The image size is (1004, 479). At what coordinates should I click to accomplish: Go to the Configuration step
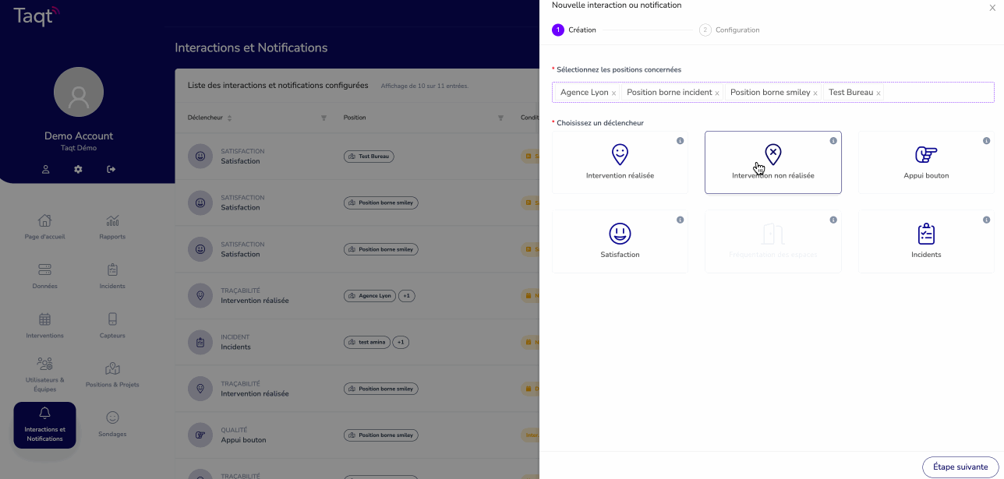point(730,30)
